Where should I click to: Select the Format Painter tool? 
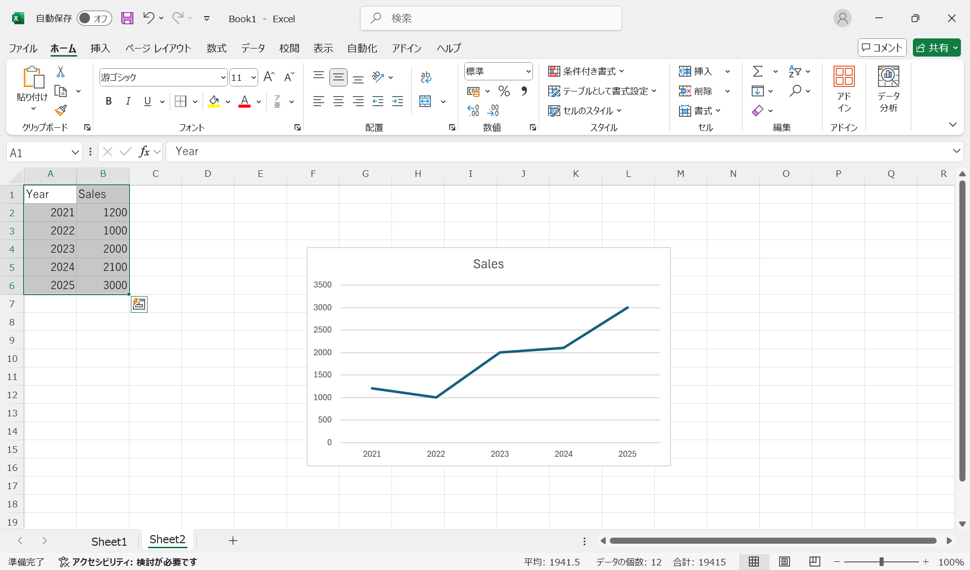61,110
